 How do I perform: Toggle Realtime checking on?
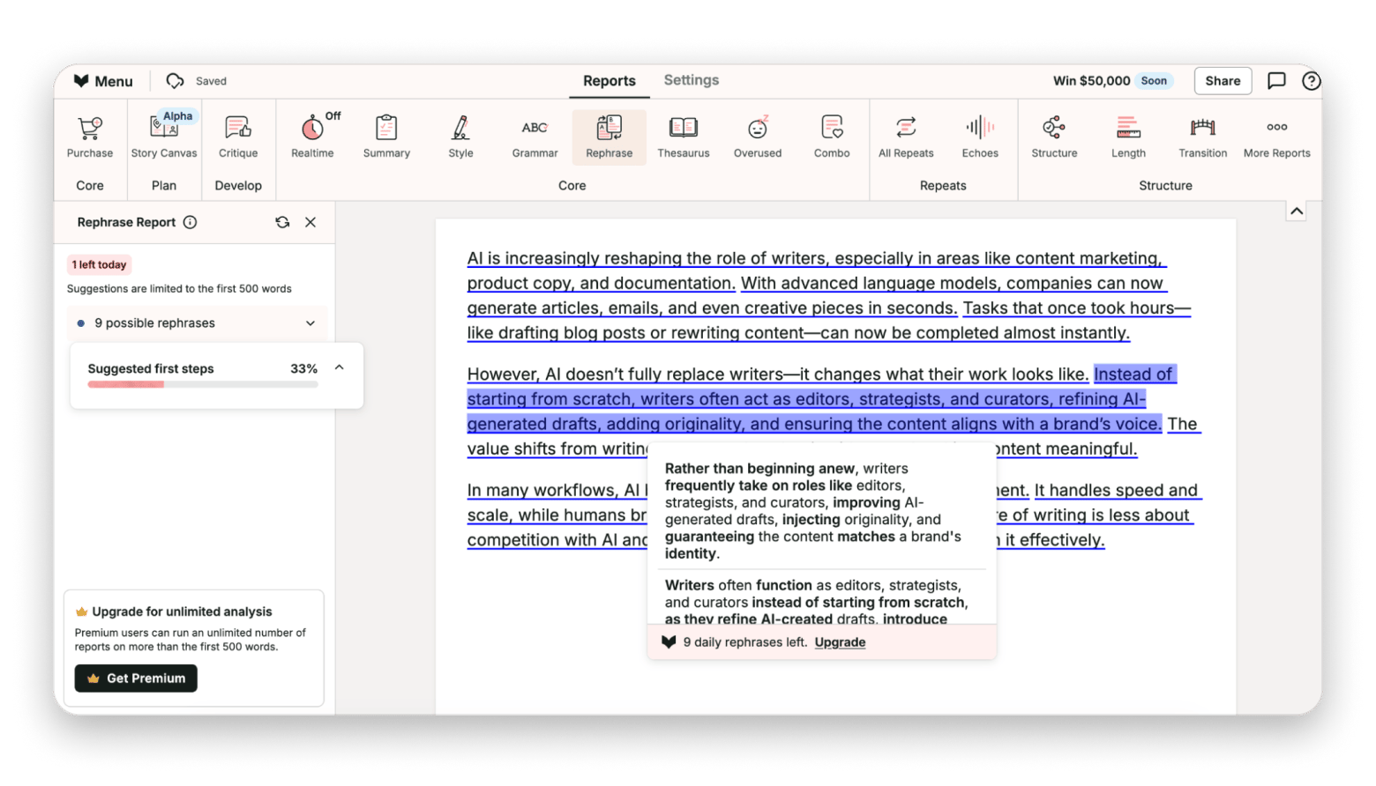click(x=312, y=137)
